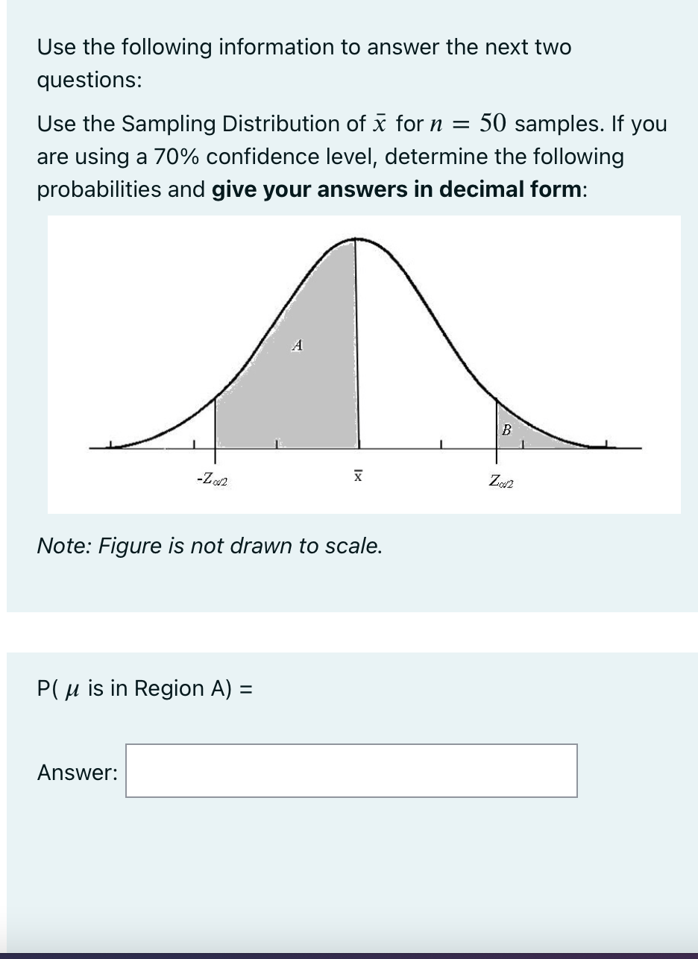
Task: Click the 'Answer:' label text
Action: click(x=76, y=772)
